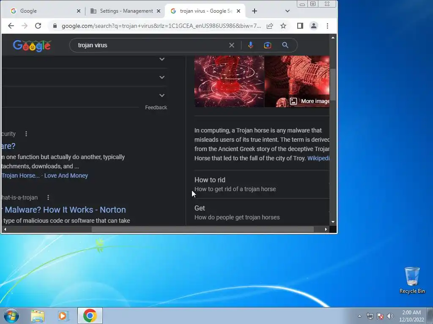Click the vertical scrollbar down arrow
433x324 pixels.
pos(333,222)
